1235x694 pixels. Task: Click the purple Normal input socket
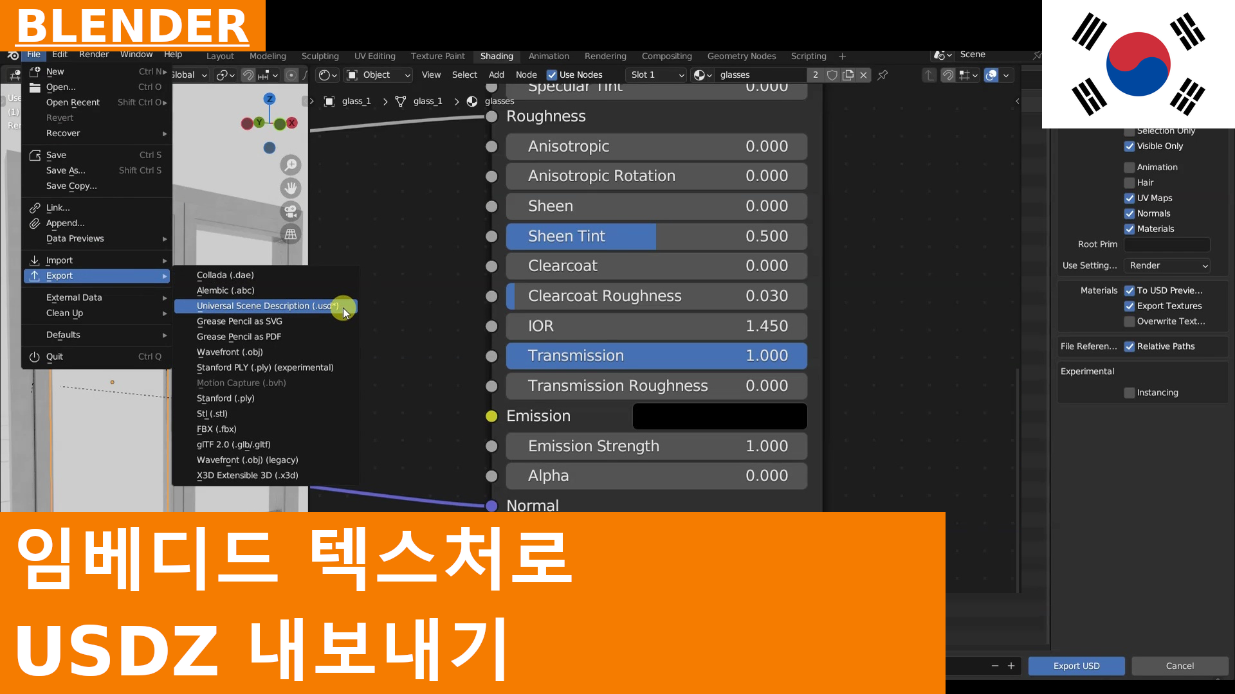(491, 506)
